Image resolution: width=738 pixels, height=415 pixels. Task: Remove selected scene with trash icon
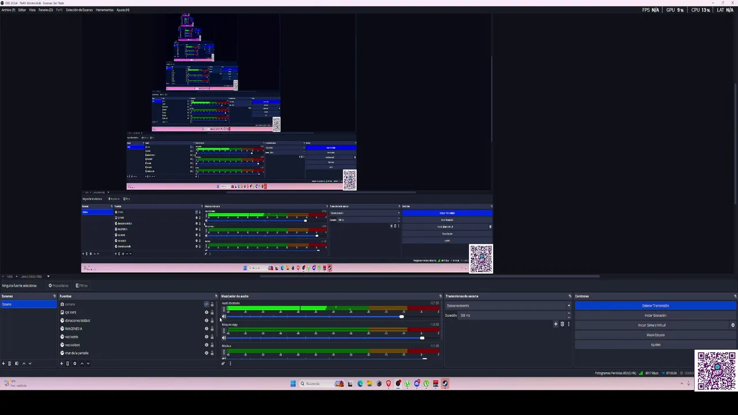(x=10, y=364)
